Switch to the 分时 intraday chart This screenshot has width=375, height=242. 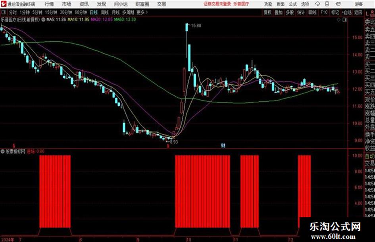click(x=12, y=12)
